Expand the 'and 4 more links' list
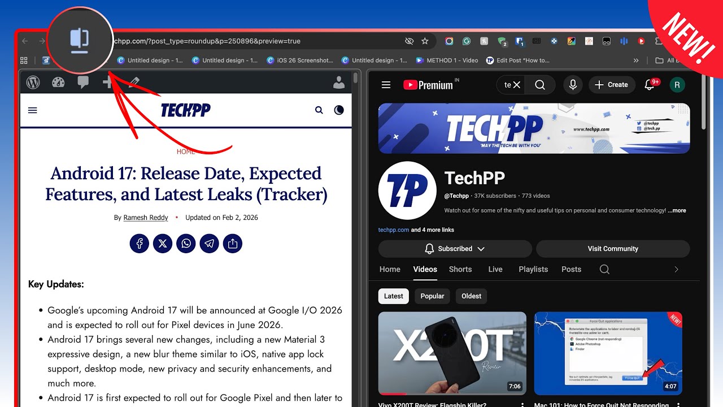 433,230
